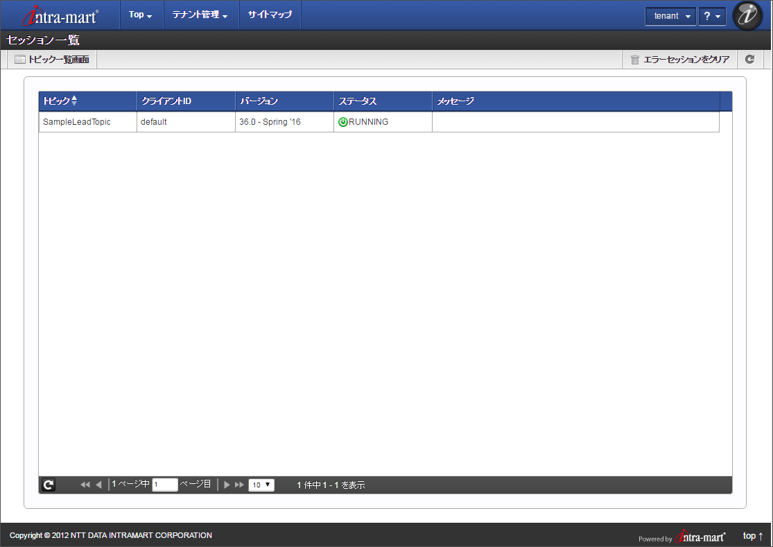Click the バージョン column header
773x547 pixels.
tap(285, 101)
